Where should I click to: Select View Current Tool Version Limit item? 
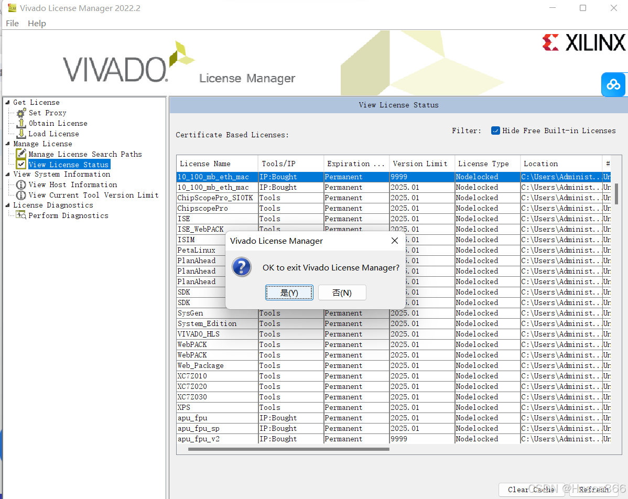tap(93, 195)
